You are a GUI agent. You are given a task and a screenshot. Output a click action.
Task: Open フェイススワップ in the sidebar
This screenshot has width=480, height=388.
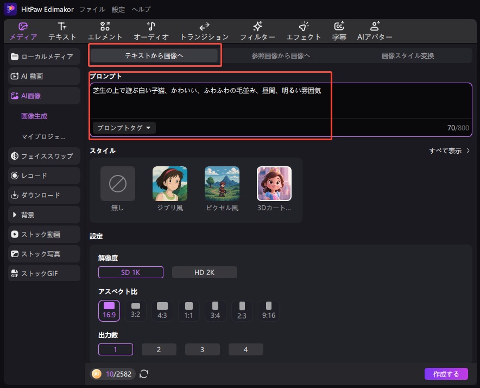click(44, 156)
